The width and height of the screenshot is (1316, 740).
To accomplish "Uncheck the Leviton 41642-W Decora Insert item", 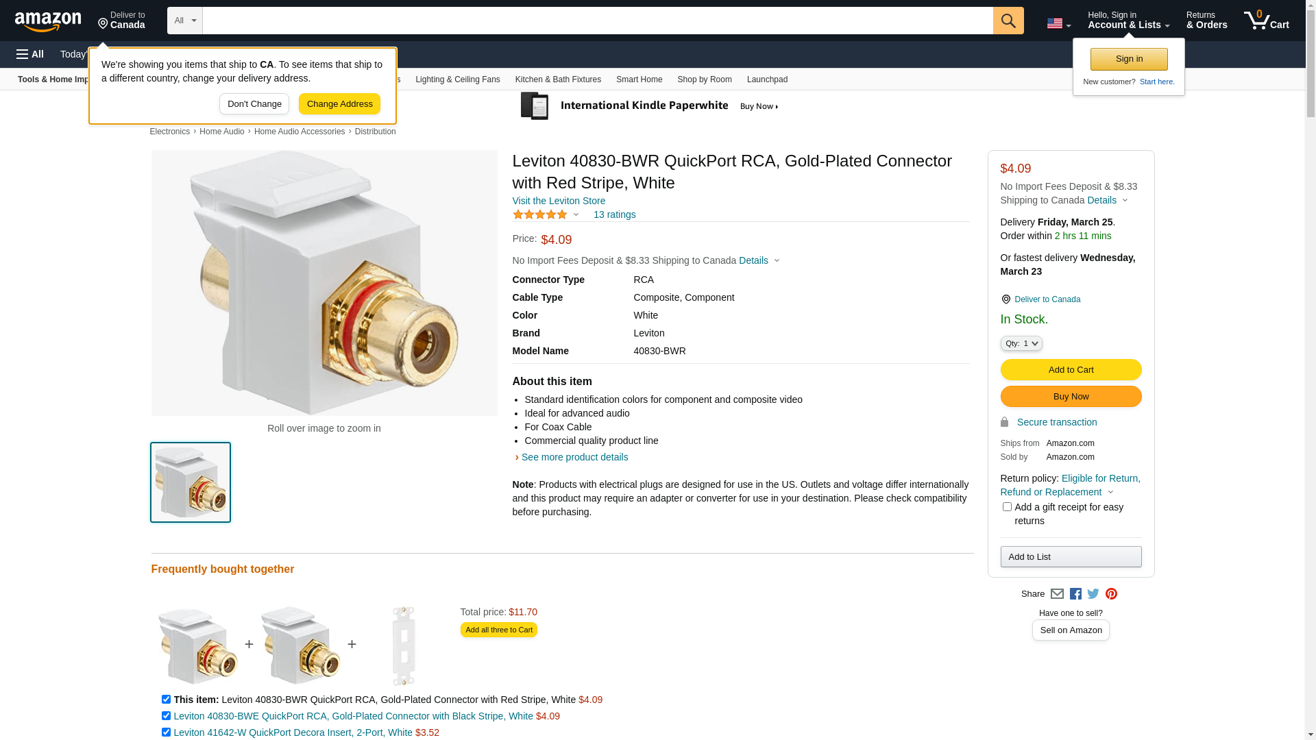I will (x=166, y=732).
